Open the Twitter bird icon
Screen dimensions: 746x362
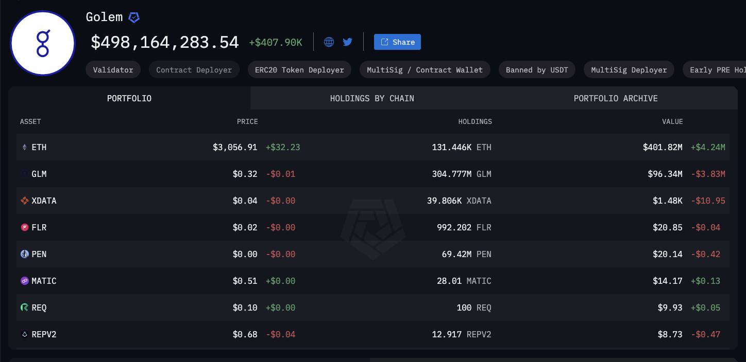(x=348, y=42)
